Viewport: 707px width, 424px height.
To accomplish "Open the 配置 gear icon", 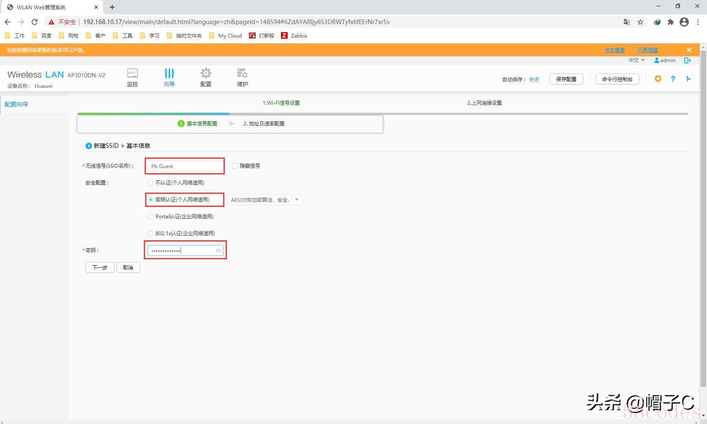I will click(206, 73).
